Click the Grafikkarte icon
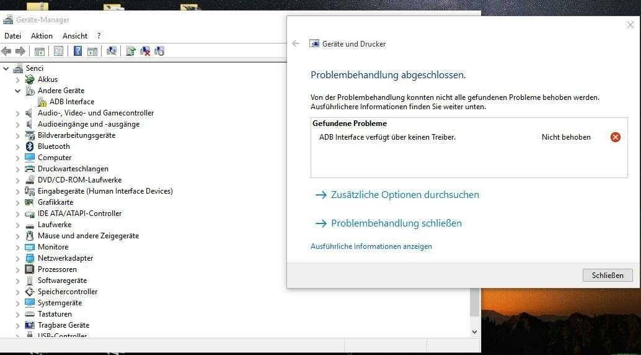Viewport: 641px width, 355px height. [x=29, y=202]
